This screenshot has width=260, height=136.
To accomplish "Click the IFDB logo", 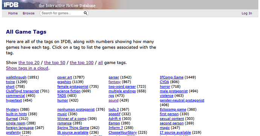I will pos(11,5).
